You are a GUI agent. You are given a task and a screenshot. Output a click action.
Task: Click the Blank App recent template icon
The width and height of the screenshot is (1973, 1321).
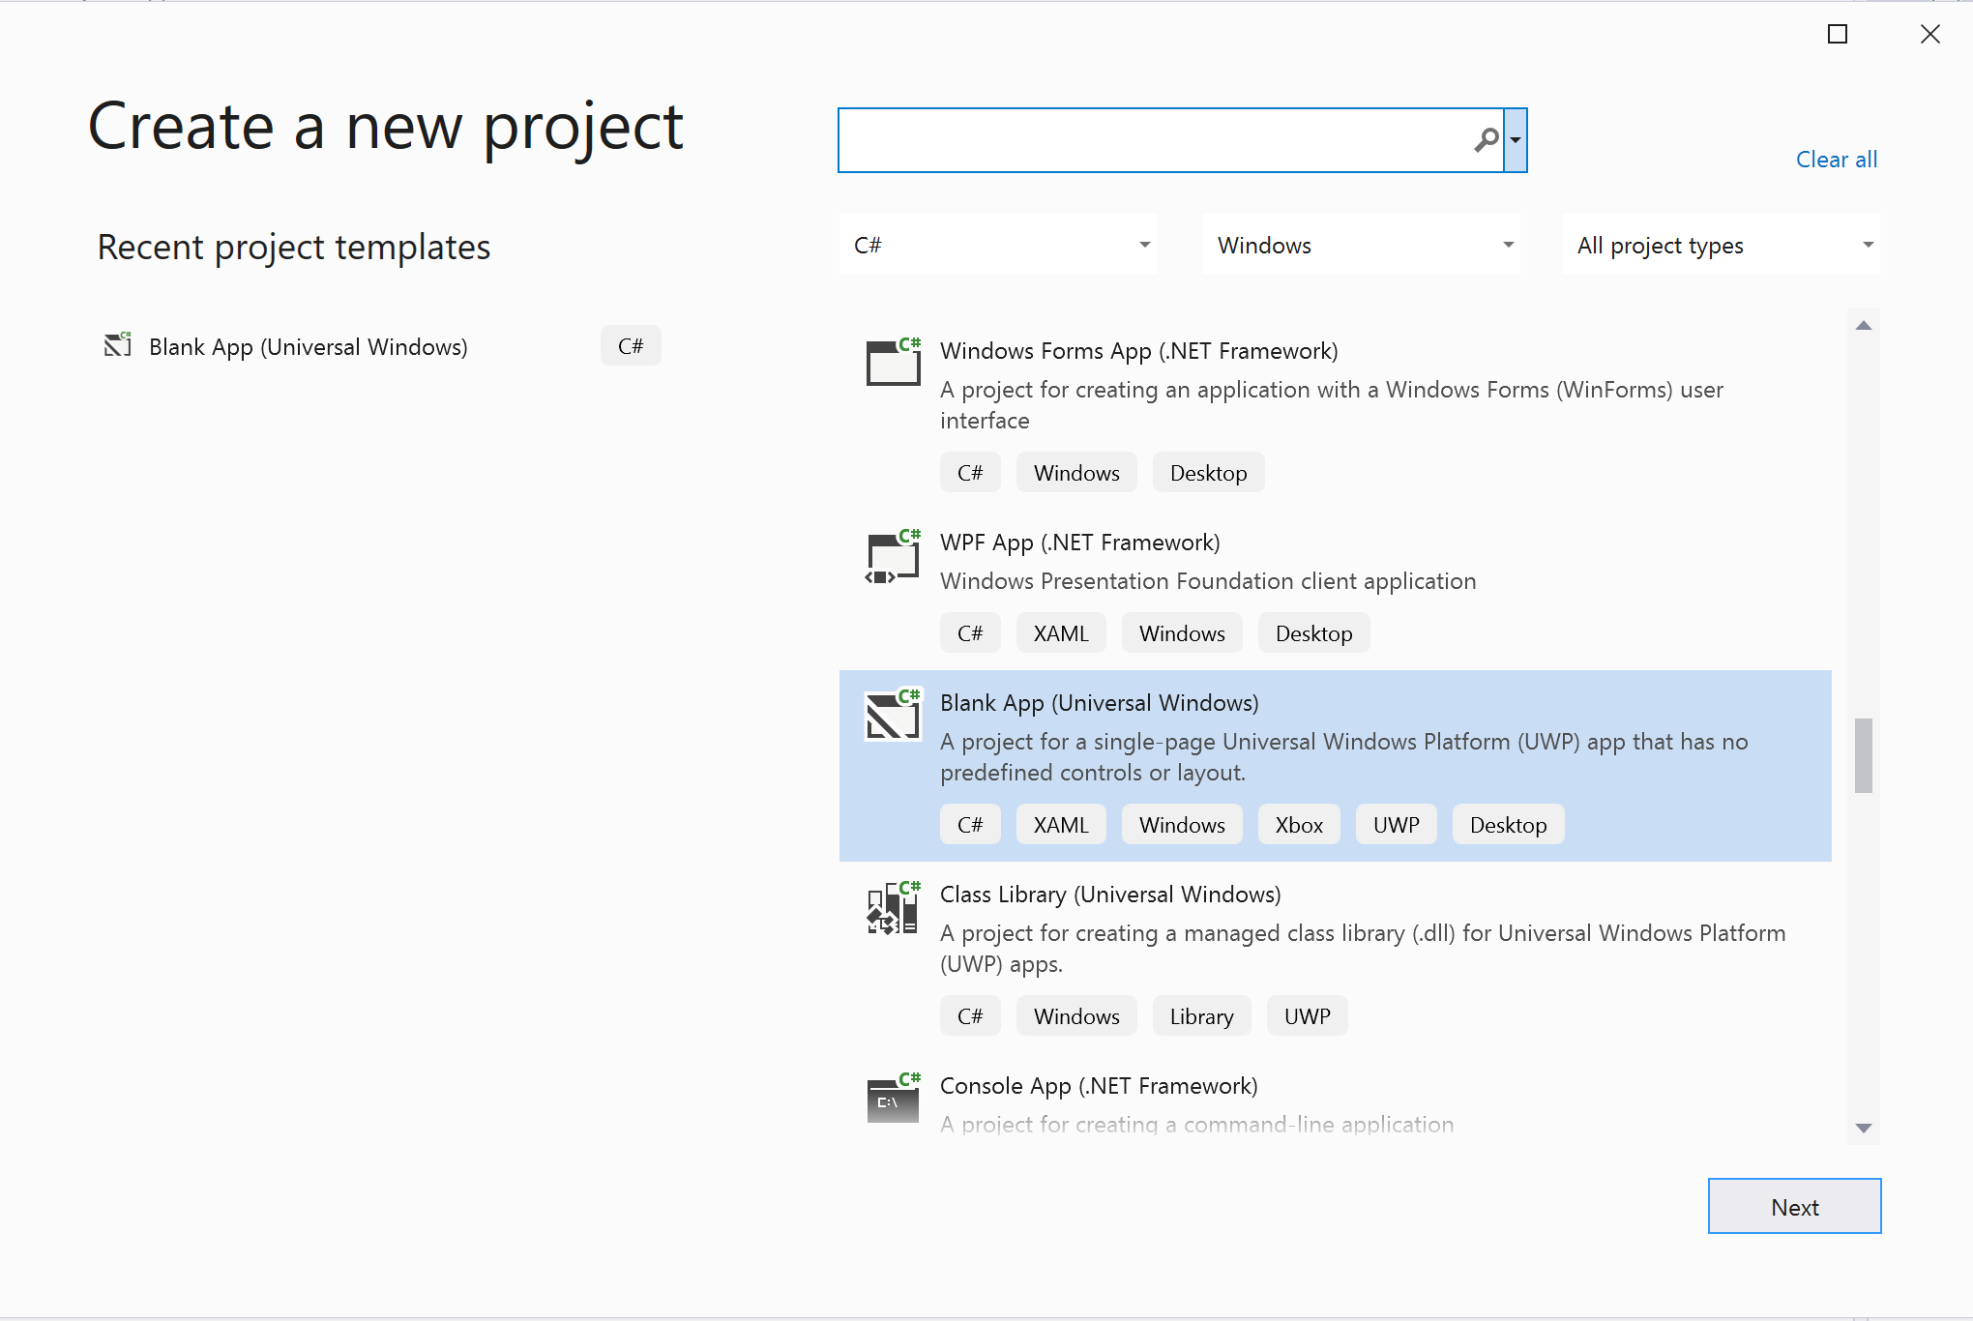tap(118, 345)
